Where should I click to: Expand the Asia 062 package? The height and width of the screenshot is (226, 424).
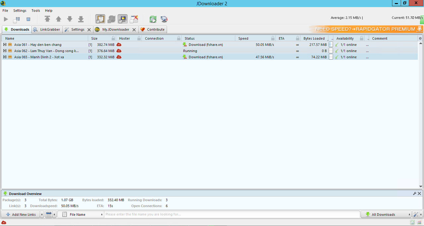tap(5, 51)
